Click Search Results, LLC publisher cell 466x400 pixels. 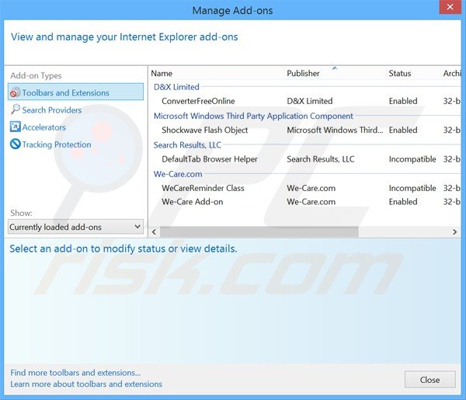[320, 159]
